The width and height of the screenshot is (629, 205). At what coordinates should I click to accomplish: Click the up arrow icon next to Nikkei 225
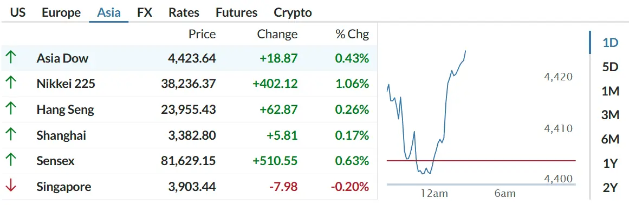coord(11,84)
